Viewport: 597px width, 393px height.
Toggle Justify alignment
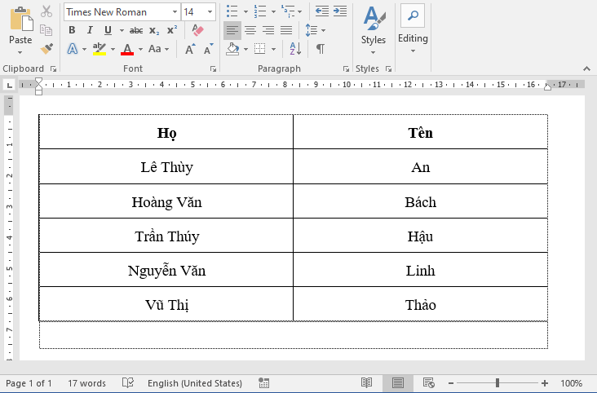[x=286, y=30]
